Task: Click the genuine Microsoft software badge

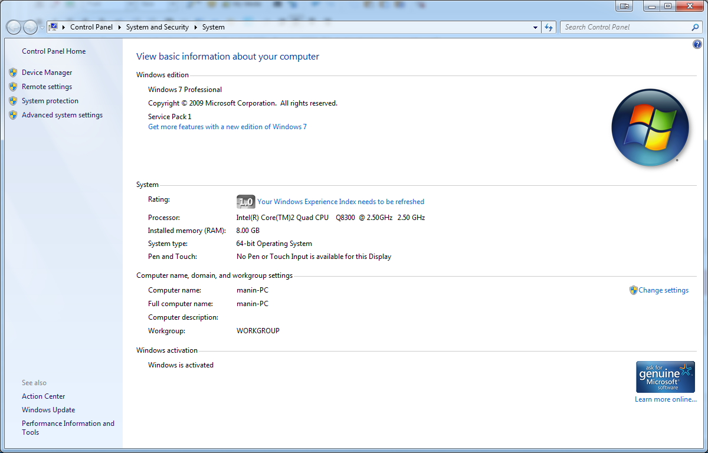Action: coord(666,377)
